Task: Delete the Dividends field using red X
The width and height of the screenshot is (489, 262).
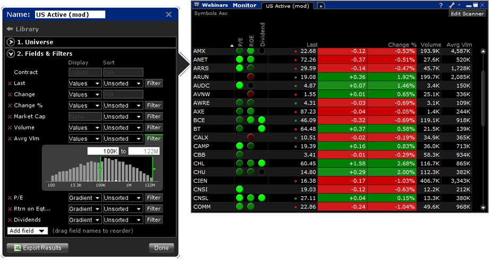Action: coord(10,220)
